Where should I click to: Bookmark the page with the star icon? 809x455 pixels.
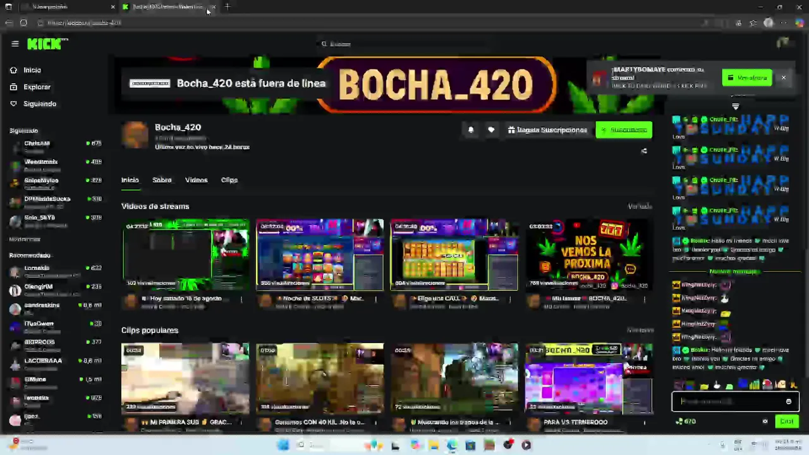pos(753,23)
